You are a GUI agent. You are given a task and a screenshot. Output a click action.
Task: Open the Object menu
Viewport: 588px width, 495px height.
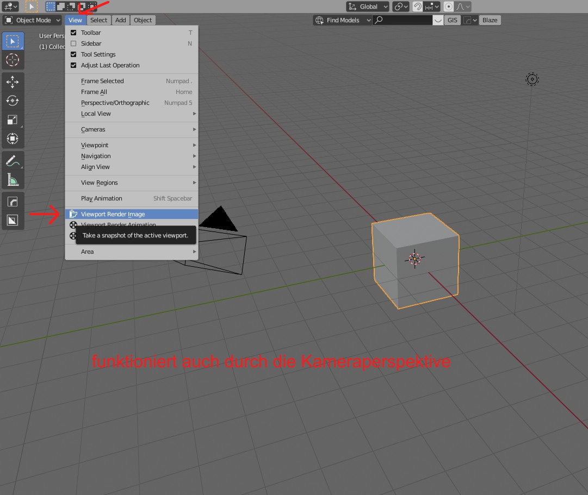point(143,20)
